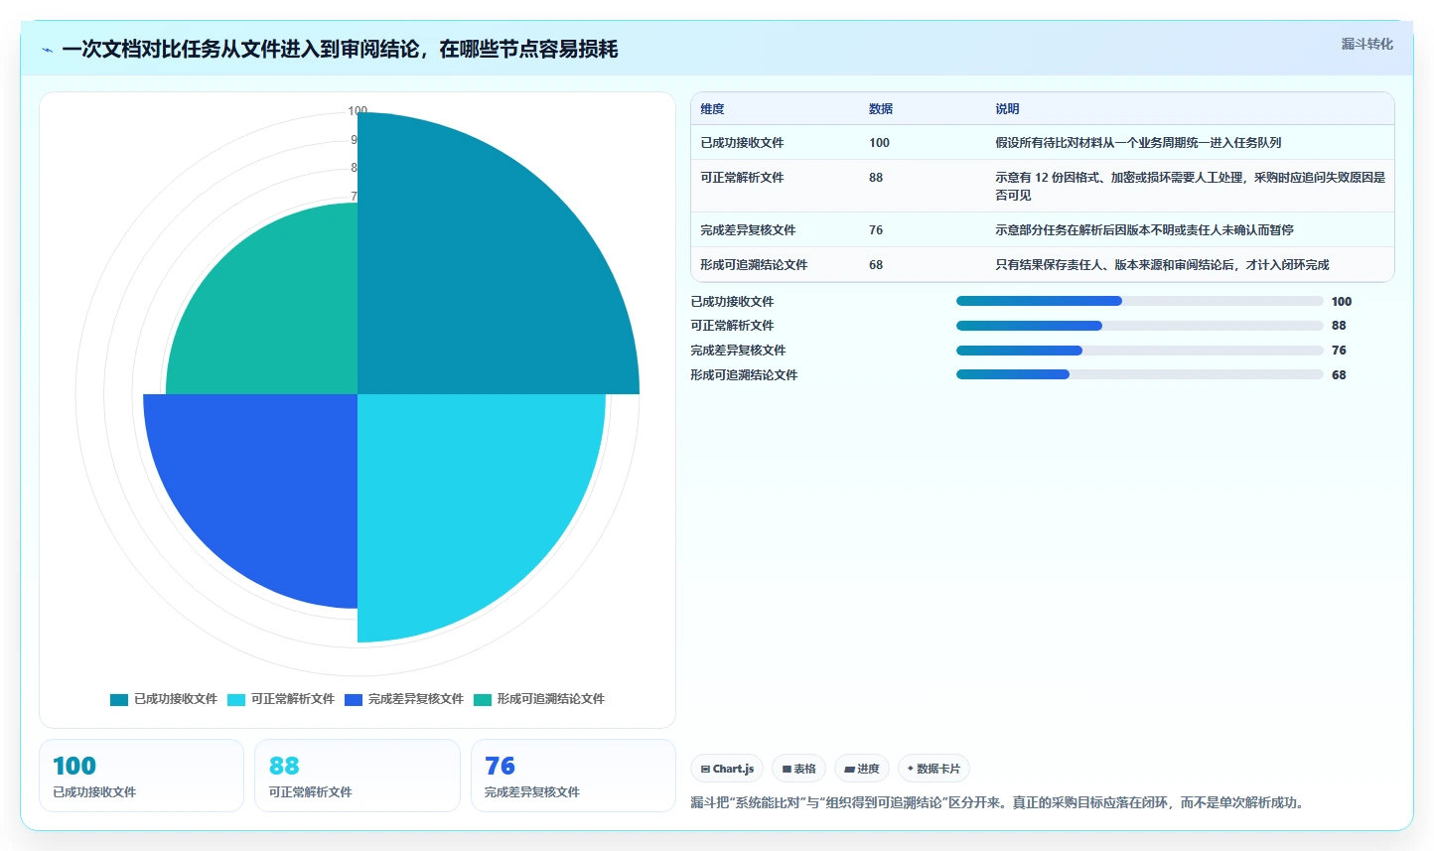1434x851 pixels.
Task: Click the 完成差异复核文件 progress bar
Action: click(x=1140, y=351)
